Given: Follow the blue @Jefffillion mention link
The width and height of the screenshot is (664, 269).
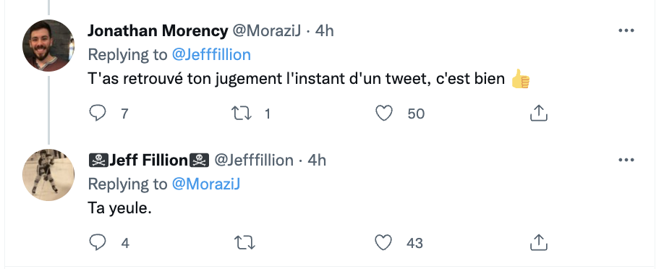Looking at the screenshot, I should (x=211, y=55).
